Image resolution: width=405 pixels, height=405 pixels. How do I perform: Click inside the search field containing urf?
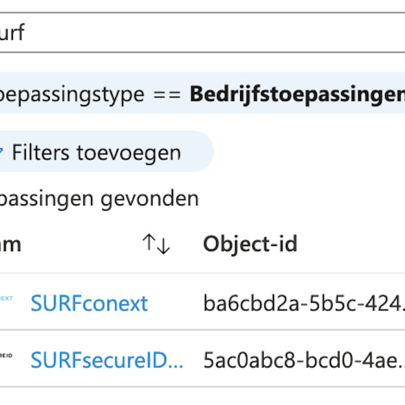click(x=101, y=32)
